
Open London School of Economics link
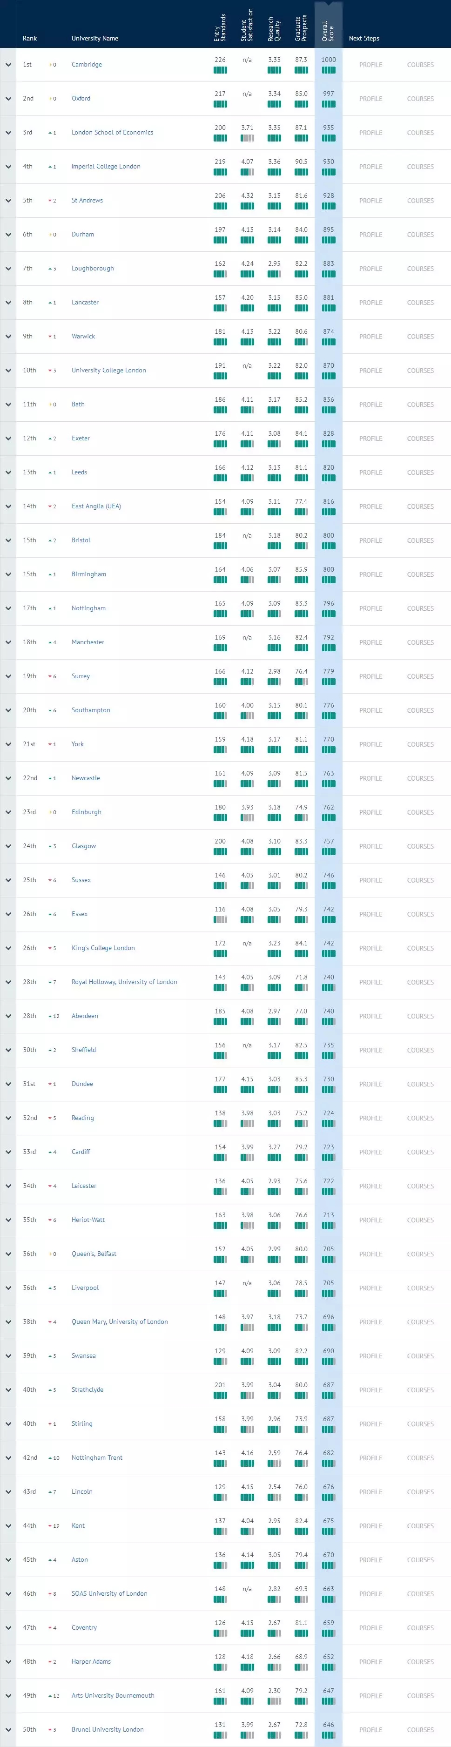point(112,133)
